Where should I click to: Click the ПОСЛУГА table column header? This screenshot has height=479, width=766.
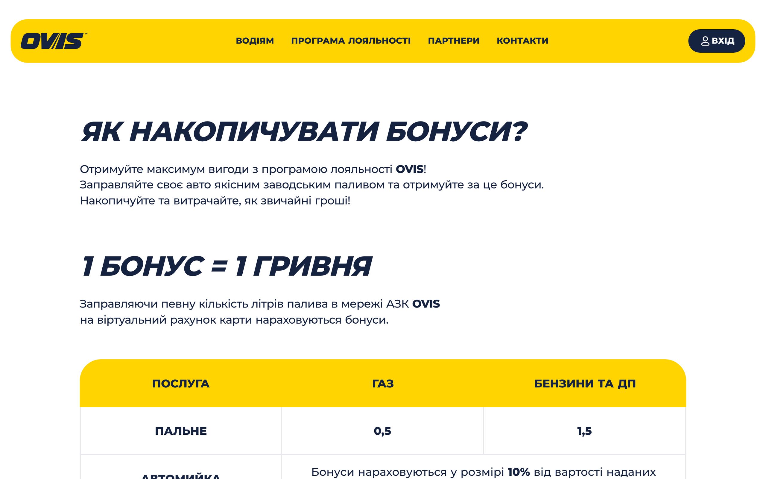click(x=181, y=383)
